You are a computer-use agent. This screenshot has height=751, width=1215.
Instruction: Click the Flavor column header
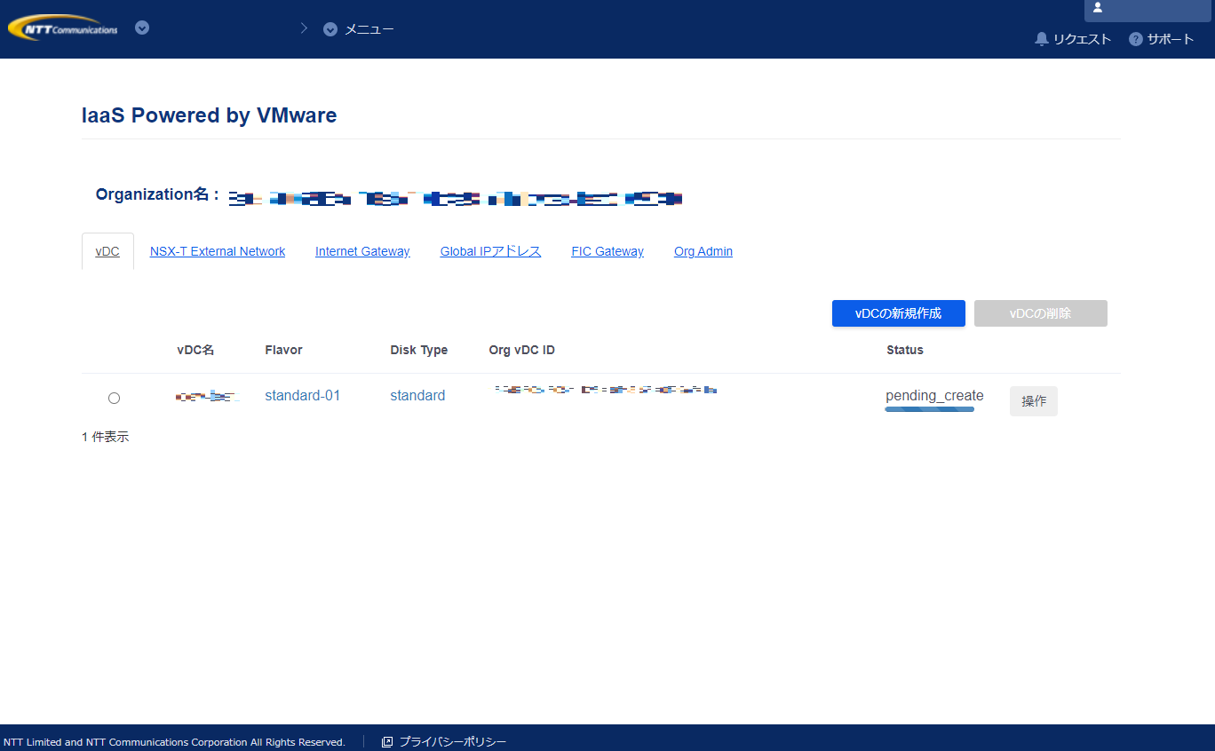pos(283,350)
